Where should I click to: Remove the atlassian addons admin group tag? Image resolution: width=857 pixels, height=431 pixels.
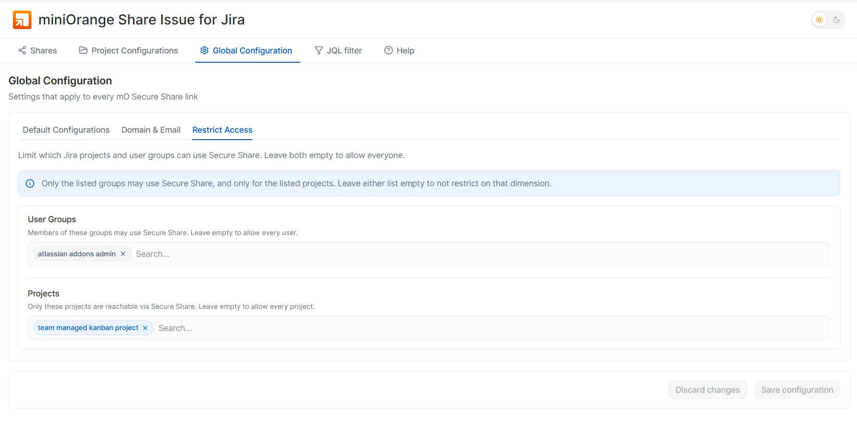pos(123,254)
